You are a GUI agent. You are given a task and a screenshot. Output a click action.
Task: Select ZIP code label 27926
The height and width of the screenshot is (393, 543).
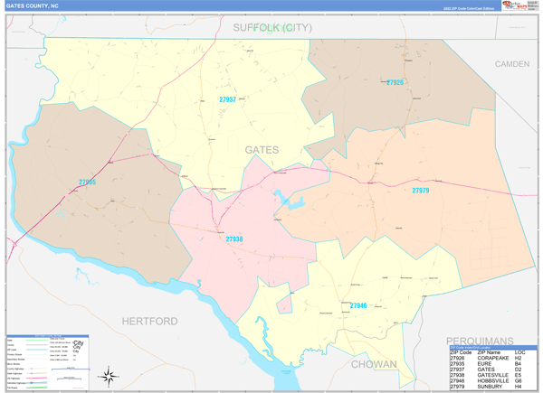(x=395, y=82)
